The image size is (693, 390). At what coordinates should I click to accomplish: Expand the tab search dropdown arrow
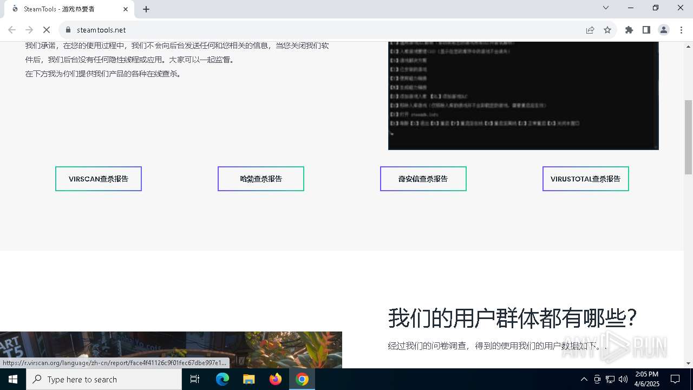coord(606,8)
